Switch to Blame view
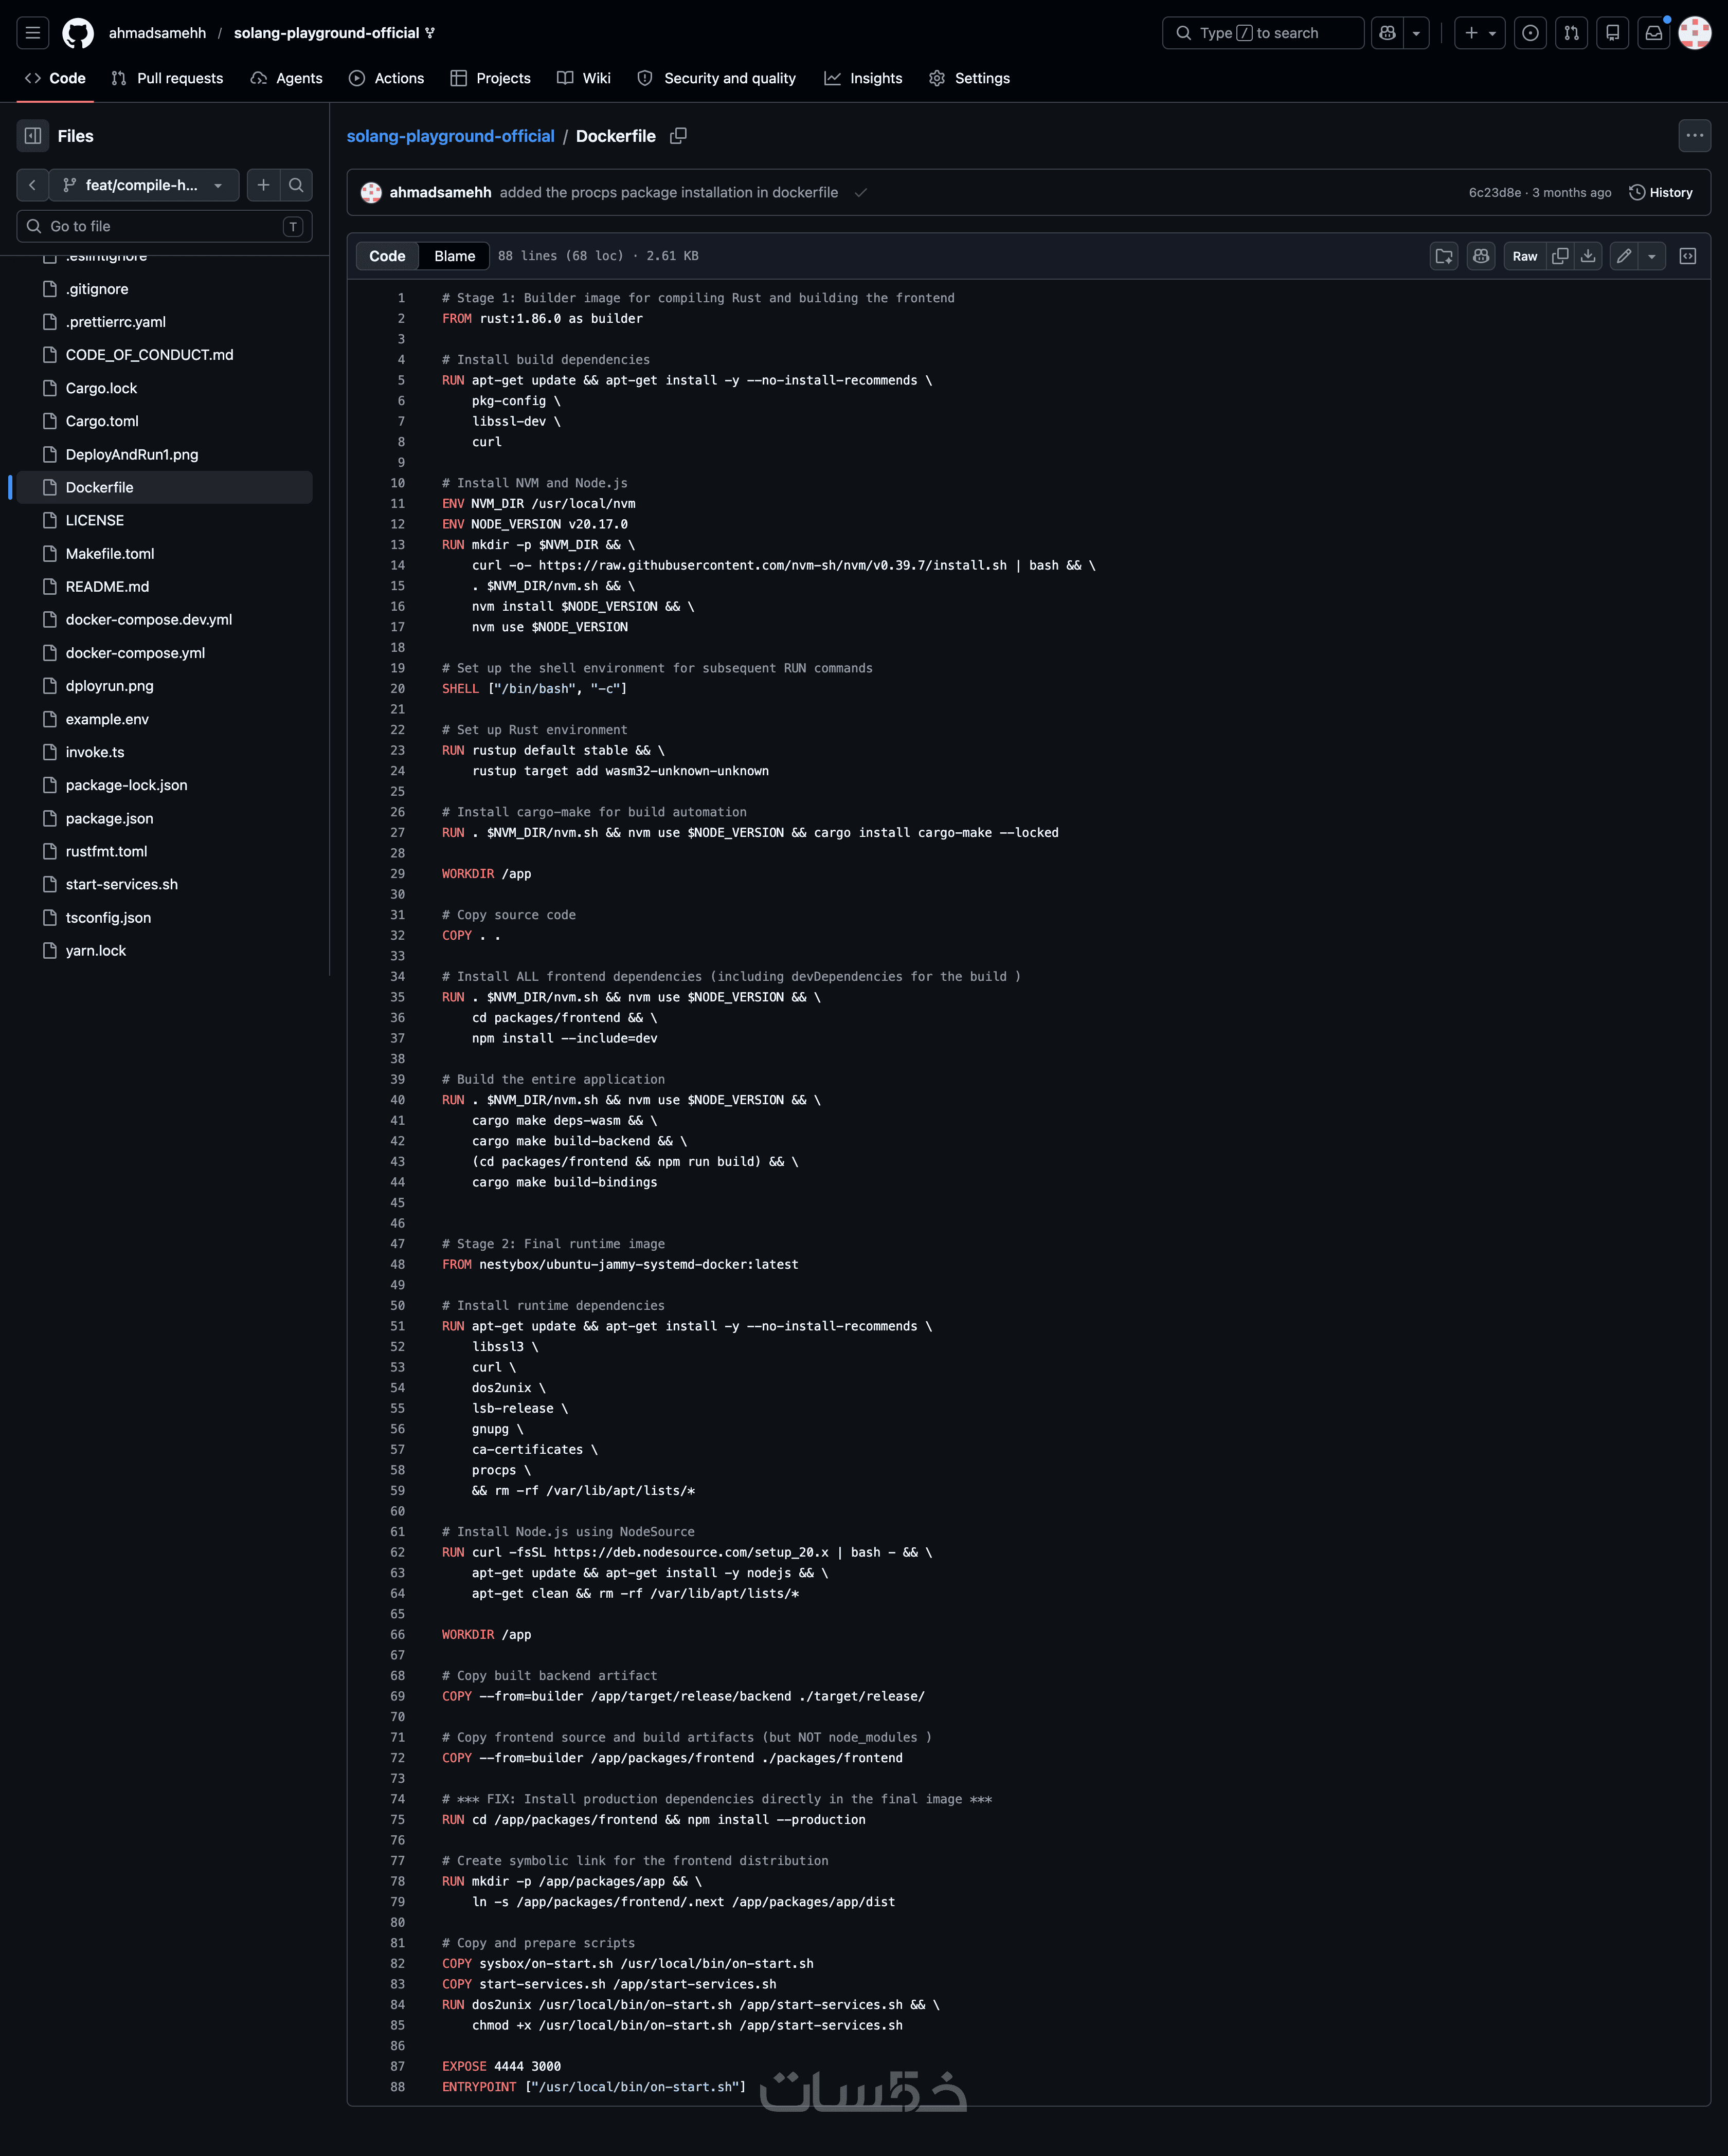 (x=454, y=256)
